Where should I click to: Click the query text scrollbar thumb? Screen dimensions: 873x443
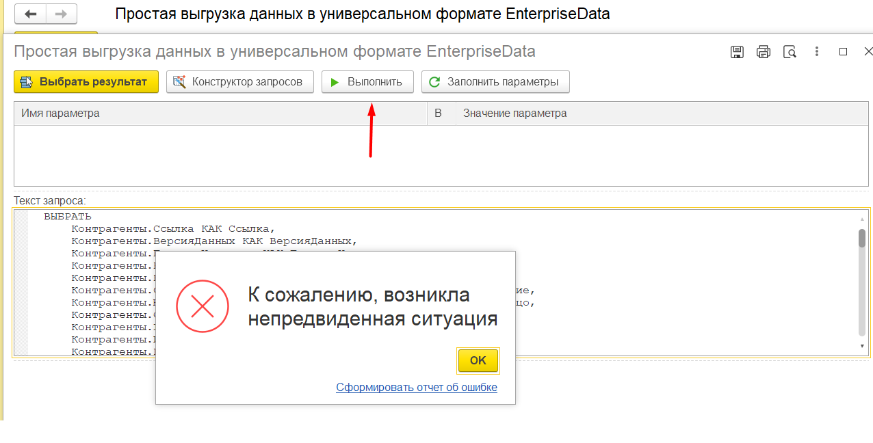pyautogui.click(x=862, y=238)
